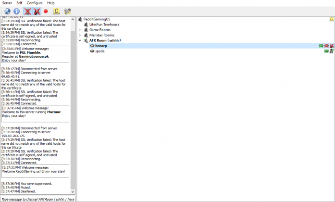The width and height of the screenshot is (335, 202).
Task: Open the Configure menu
Action: tap(35, 3)
